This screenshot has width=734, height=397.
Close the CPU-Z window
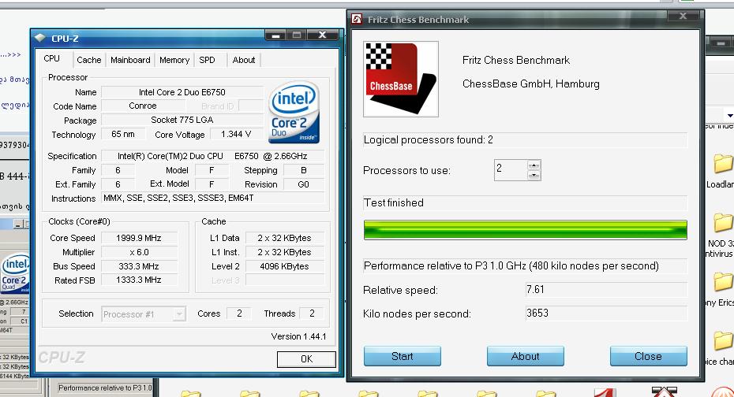click(x=323, y=35)
